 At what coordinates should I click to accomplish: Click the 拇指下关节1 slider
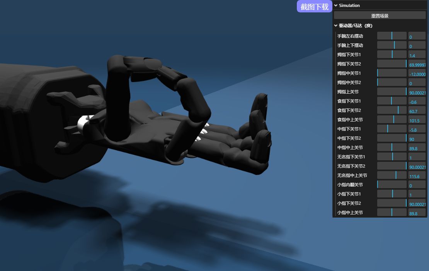pyautogui.click(x=392, y=55)
